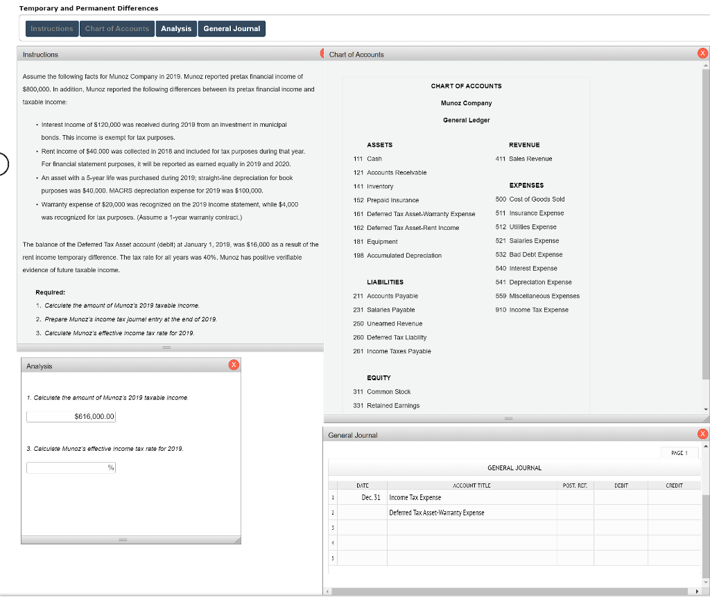Click the credit cell for Deferred Tax Asset-Warranty row

pos(674,513)
